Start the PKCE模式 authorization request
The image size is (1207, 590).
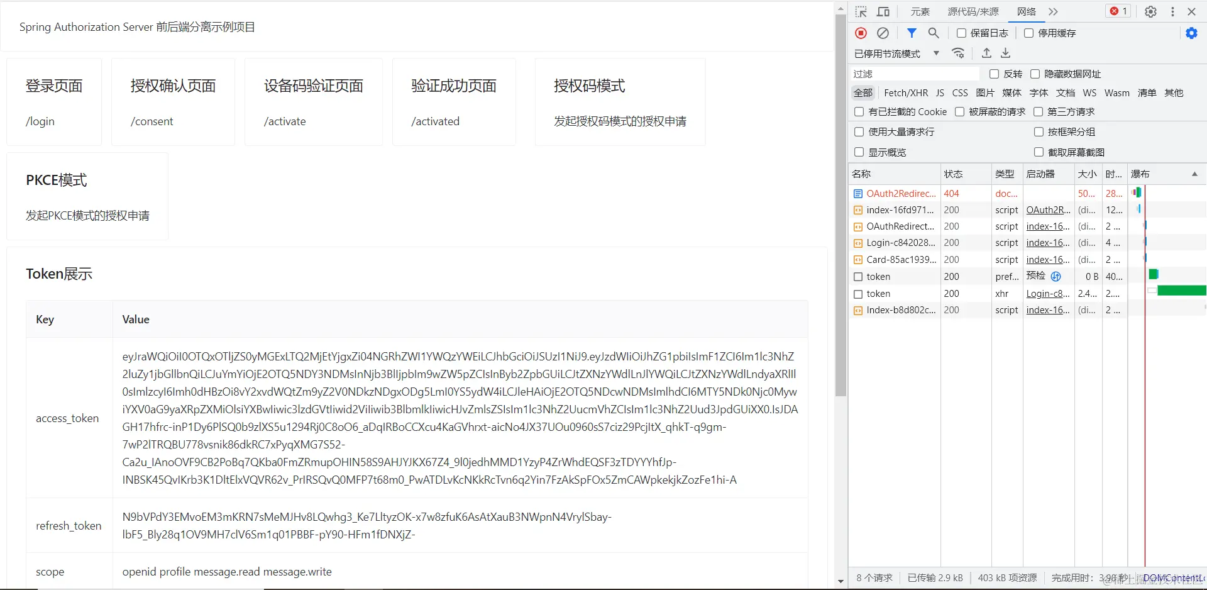click(87, 196)
